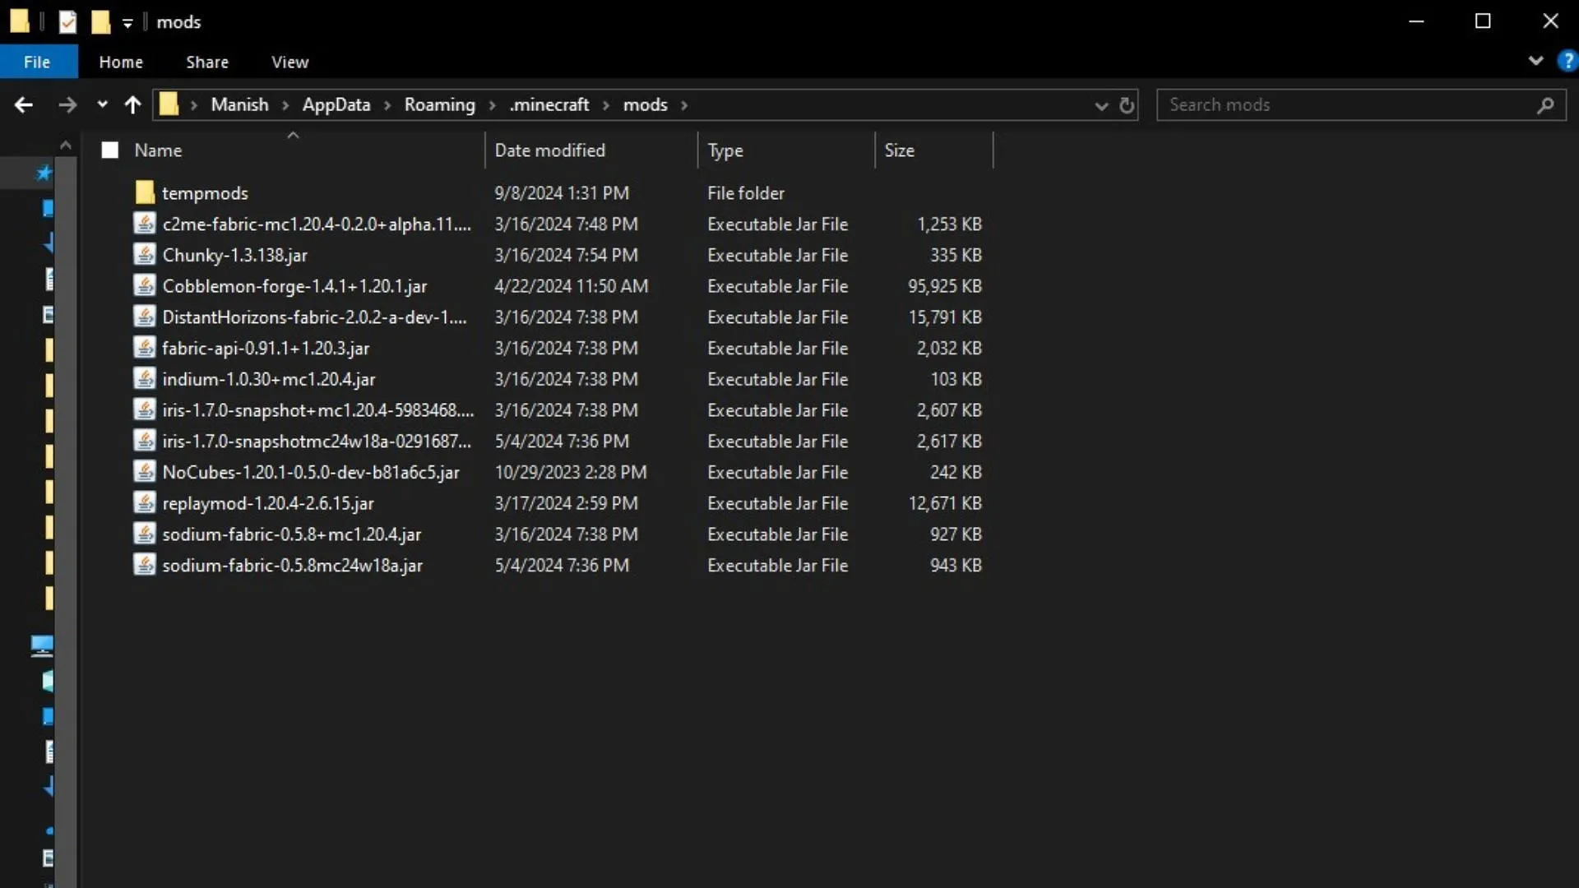Switch to the Home ribbon tab

[121, 62]
